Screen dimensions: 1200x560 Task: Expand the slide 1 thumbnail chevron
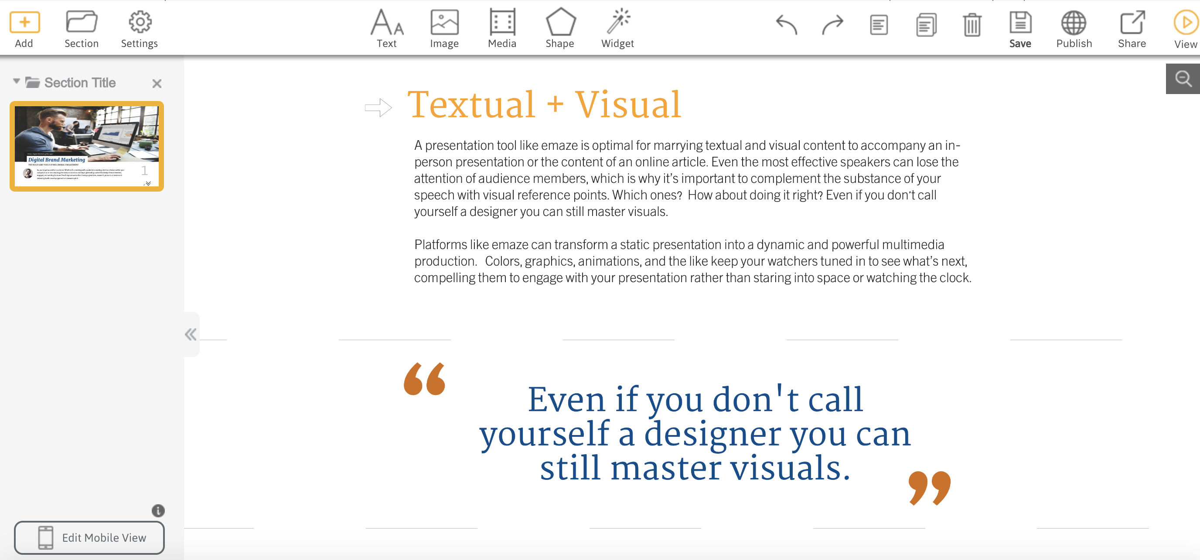coord(148,183)
